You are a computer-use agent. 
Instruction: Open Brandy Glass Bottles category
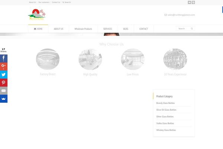pyautogui.click(x=165, y=103)
